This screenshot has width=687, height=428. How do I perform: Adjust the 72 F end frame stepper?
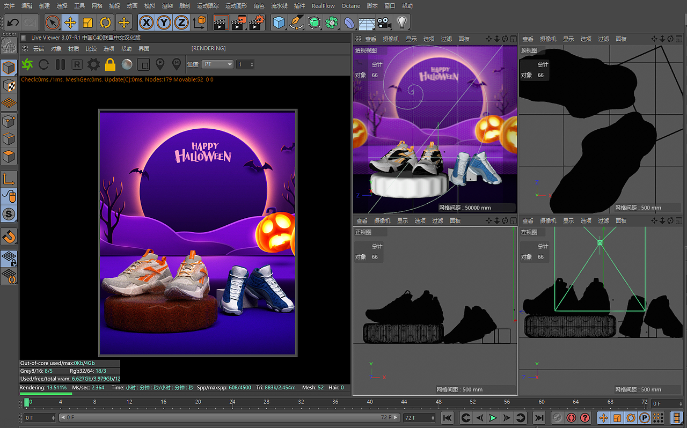(419, 418)
